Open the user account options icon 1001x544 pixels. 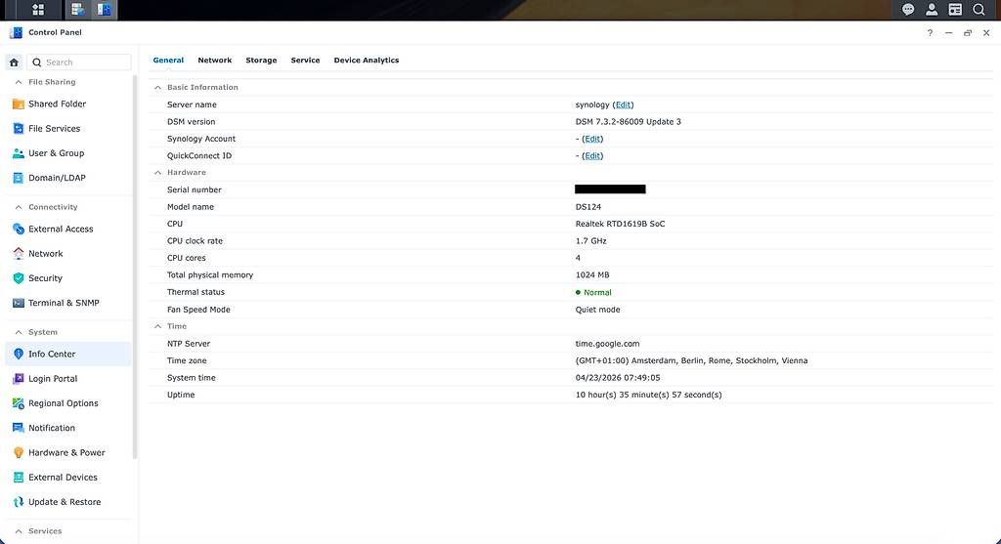tap(932, 10)
